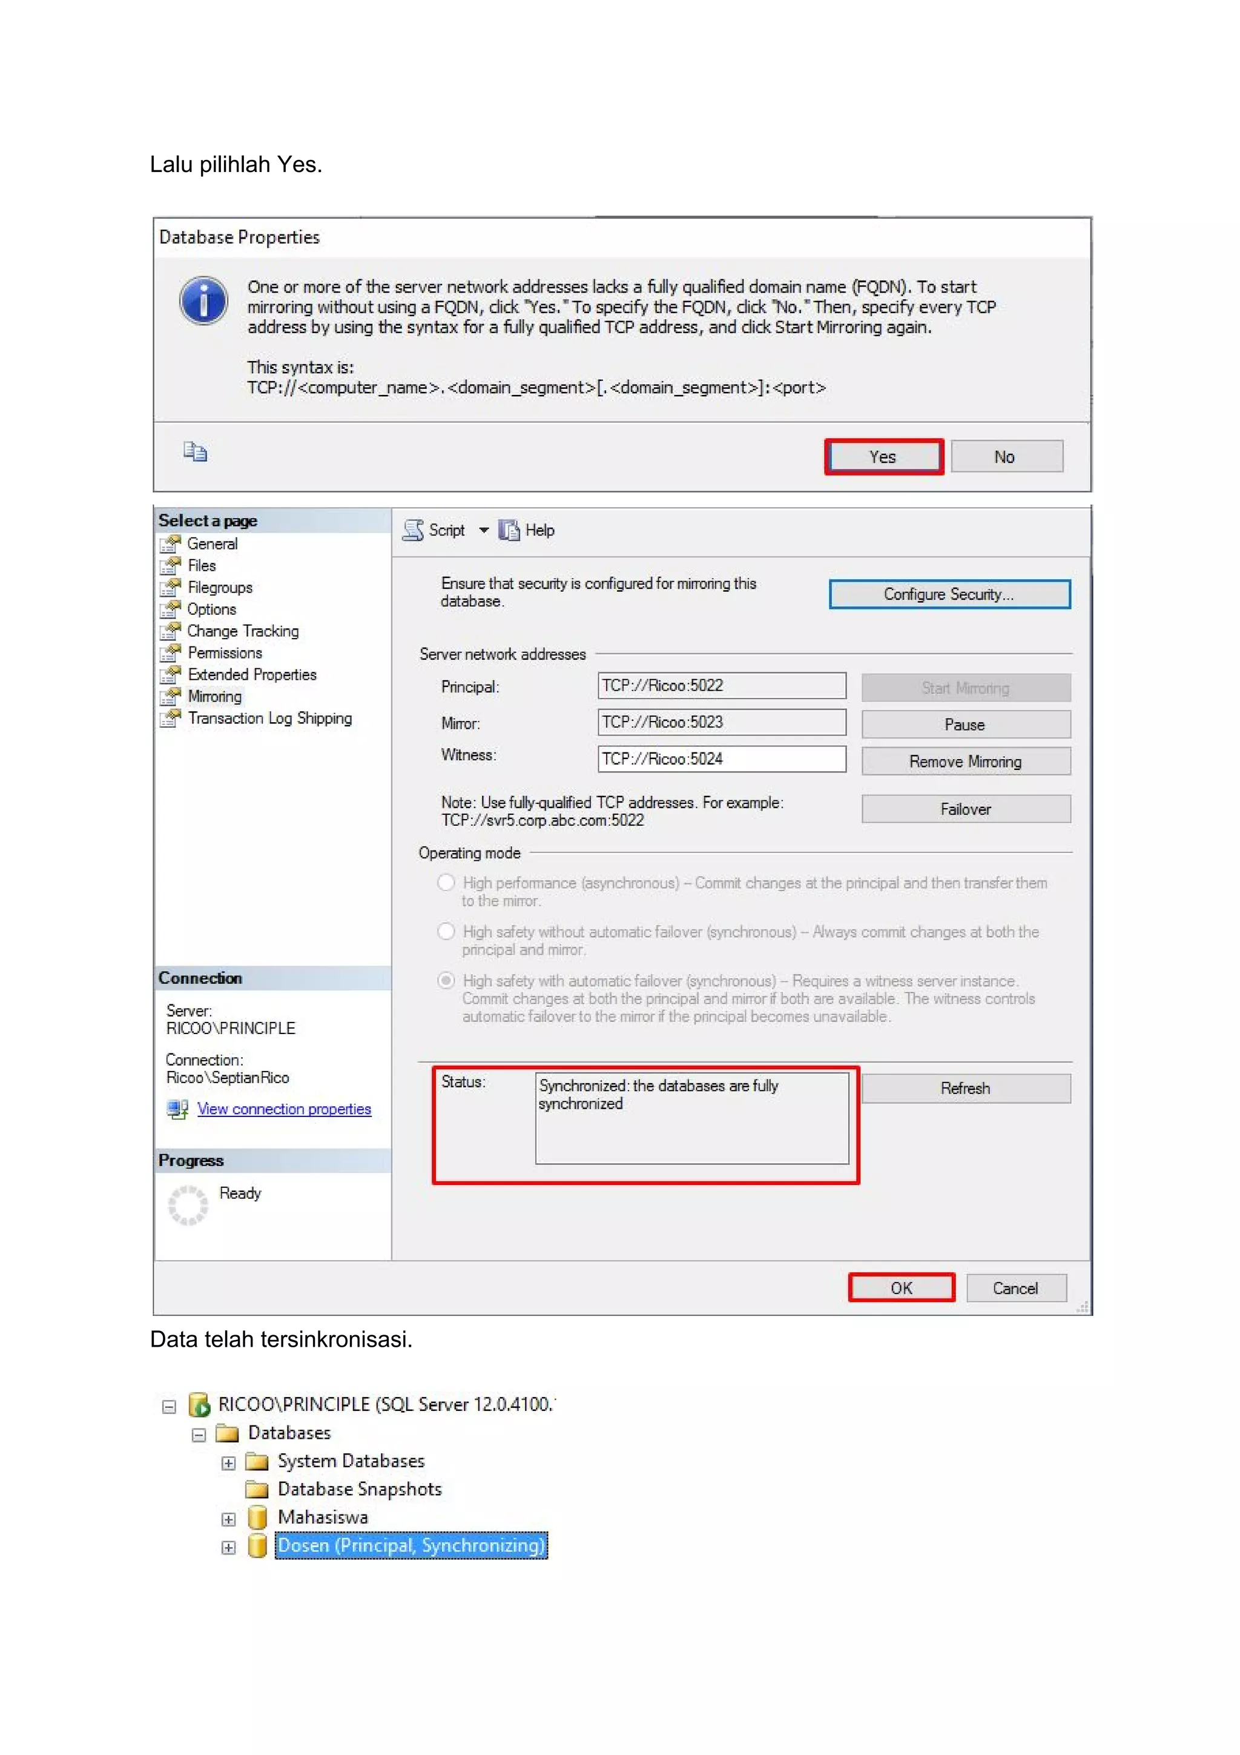Click the Witness server address field

coord(721,759)
